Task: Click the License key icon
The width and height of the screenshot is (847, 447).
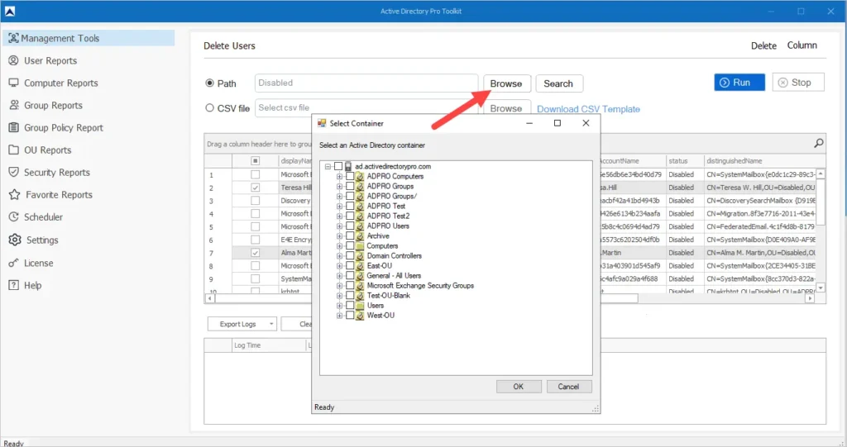Action: point(14,263)
